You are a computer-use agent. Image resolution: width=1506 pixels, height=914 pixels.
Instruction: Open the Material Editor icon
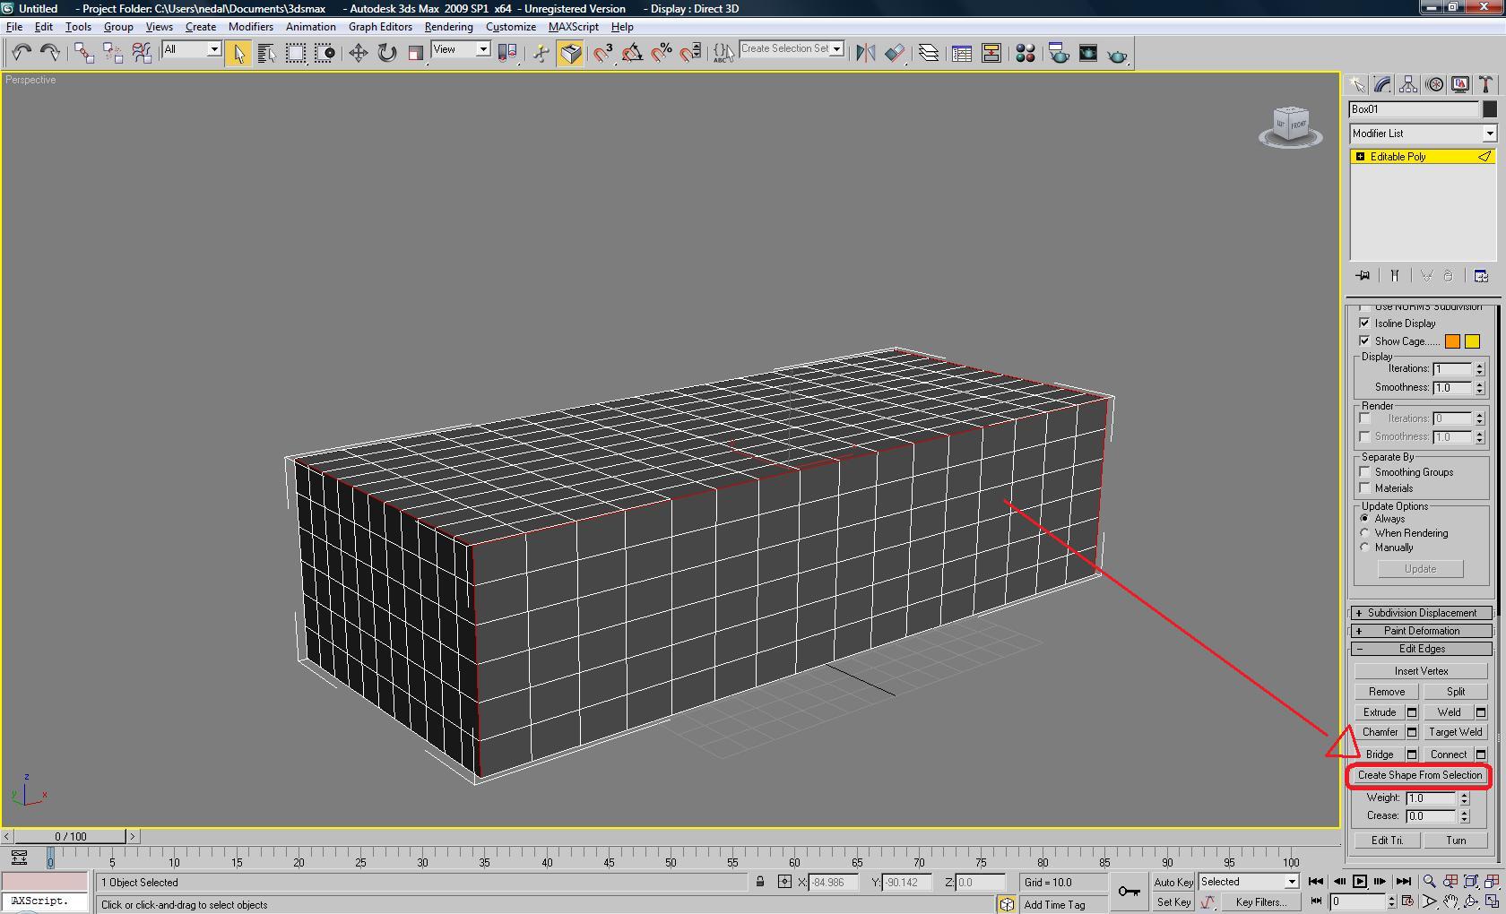1025,53
